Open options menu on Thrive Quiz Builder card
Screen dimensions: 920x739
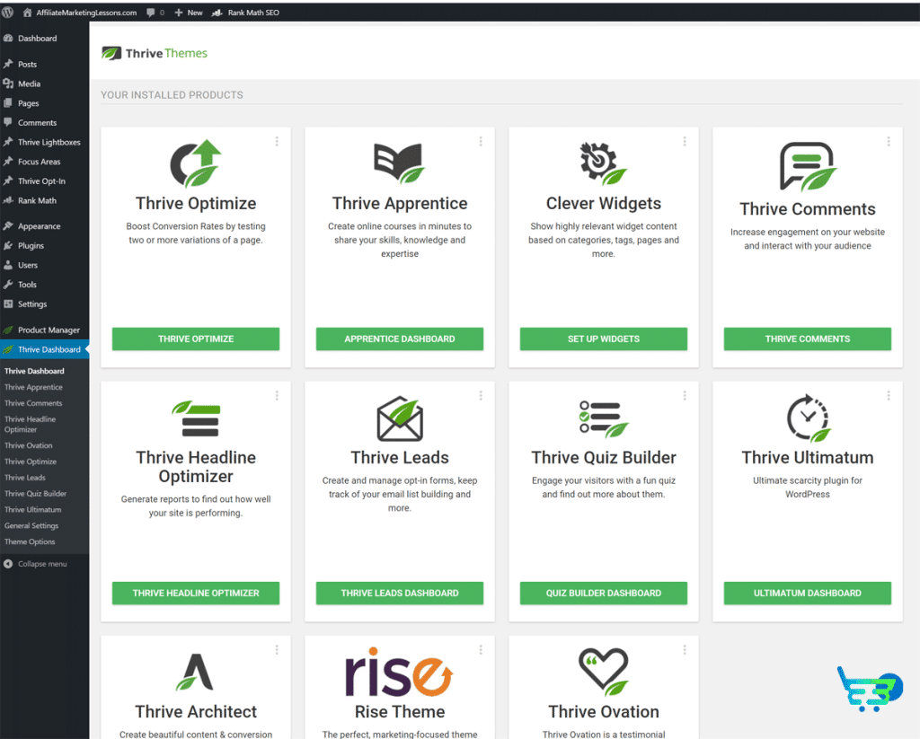[x=685, y=396]
